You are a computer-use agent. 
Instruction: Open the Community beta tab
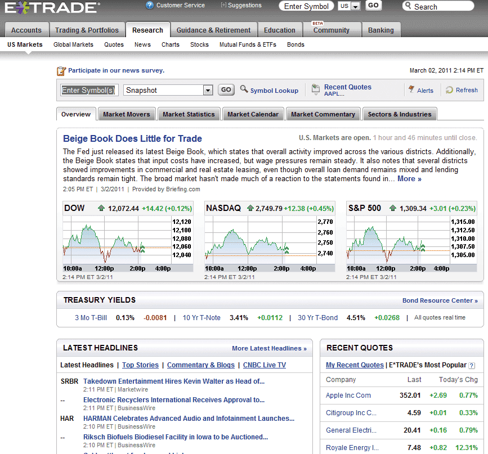(x=332, y=30)
